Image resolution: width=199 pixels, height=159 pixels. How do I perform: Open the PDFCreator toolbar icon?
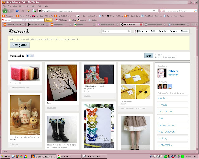pyautogui.click(x=62, y=20)
